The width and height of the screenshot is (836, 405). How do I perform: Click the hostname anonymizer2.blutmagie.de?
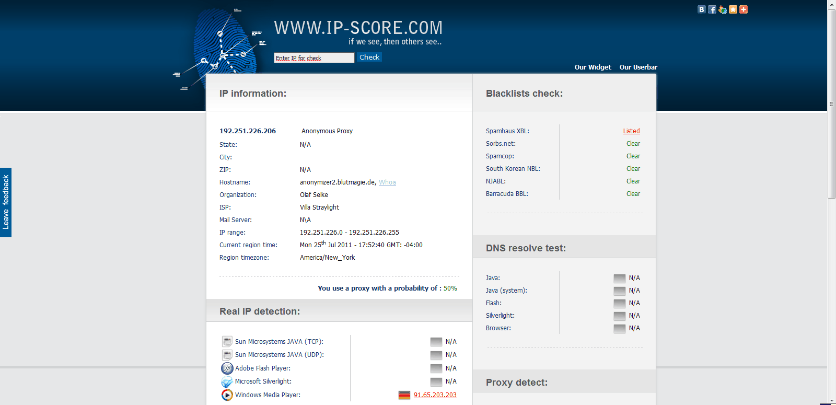pyautogui.click(x=338, y=182)
